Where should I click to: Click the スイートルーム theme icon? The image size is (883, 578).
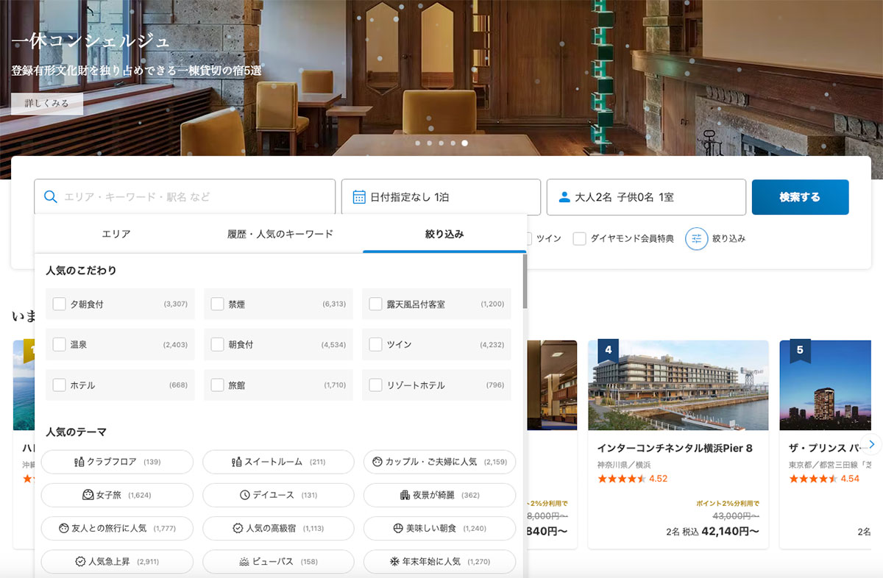pos(237,462)
